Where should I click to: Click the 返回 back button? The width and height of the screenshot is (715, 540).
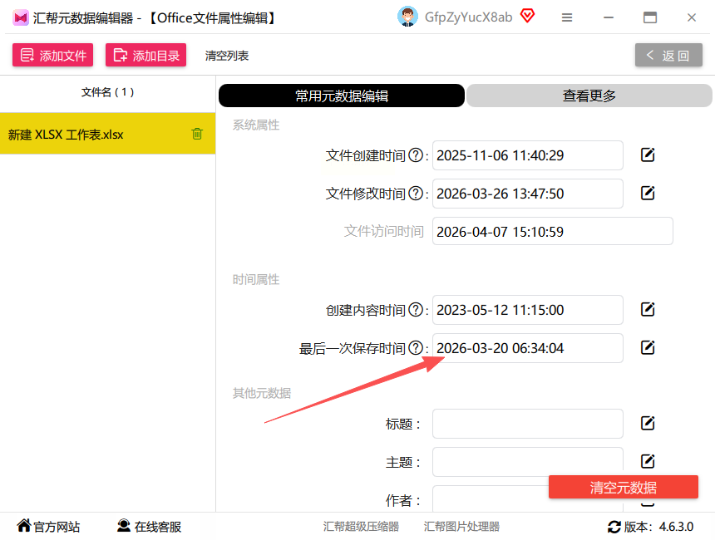click(668, 55)
